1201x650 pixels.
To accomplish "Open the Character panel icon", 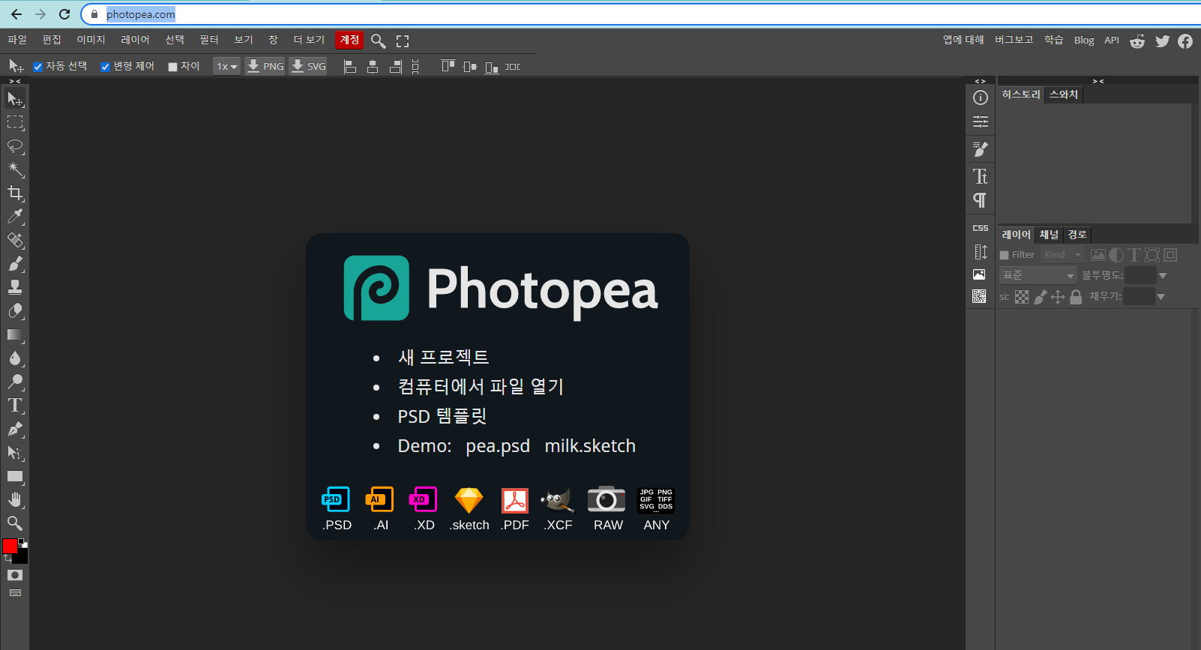I will click(980, 176).
